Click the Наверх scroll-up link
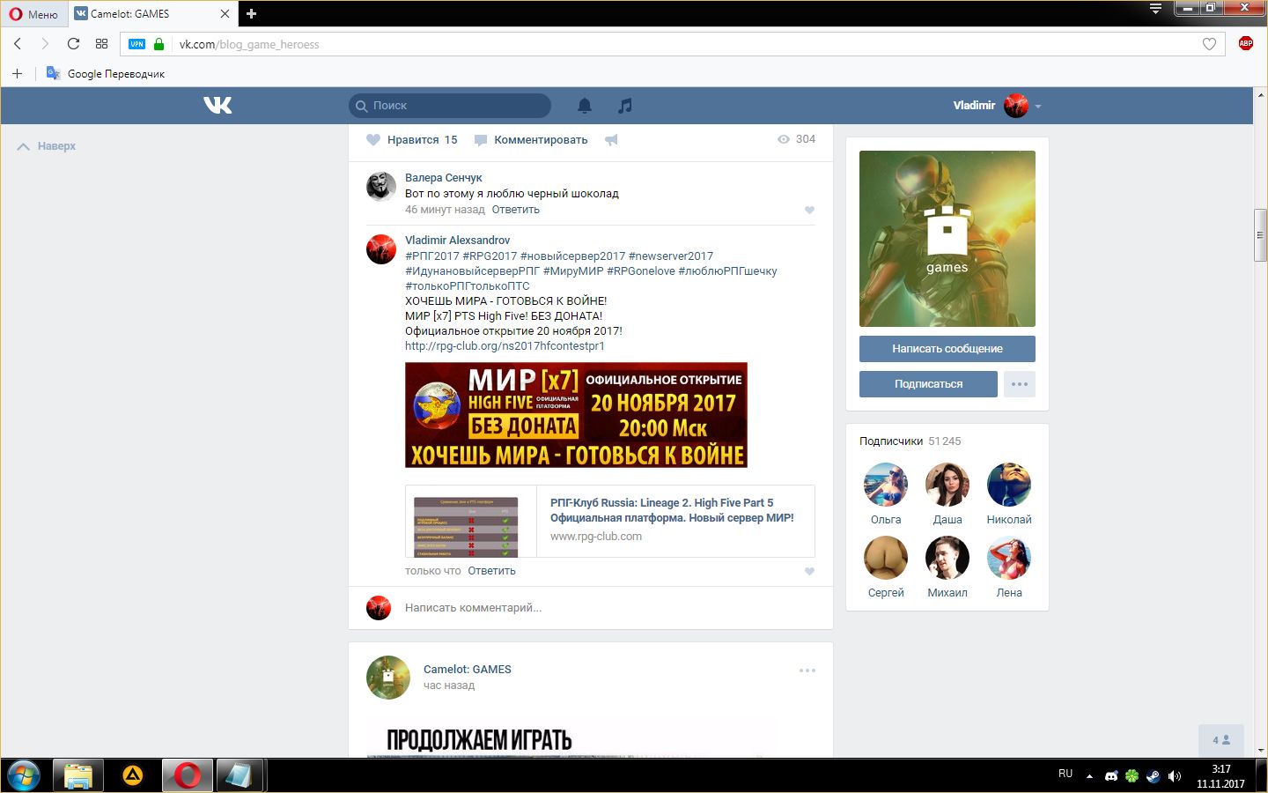Viewport: 1268px width, 793px height. (x=47, y=146)
